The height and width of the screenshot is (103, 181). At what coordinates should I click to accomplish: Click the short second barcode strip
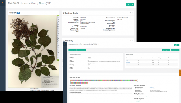pos(79,83)
